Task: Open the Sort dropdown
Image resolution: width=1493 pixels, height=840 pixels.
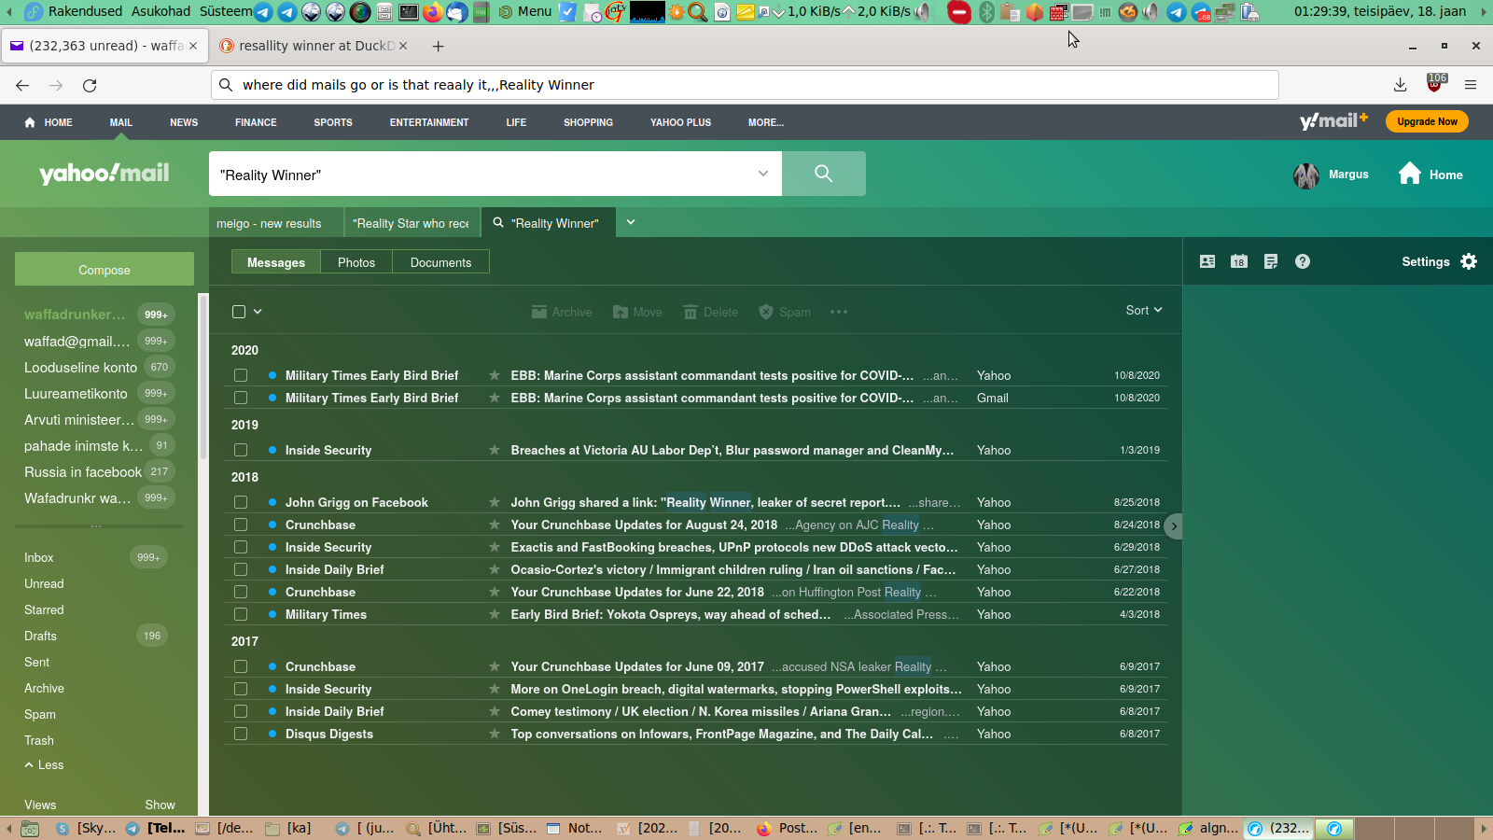Action: (x=1144, y=310)
